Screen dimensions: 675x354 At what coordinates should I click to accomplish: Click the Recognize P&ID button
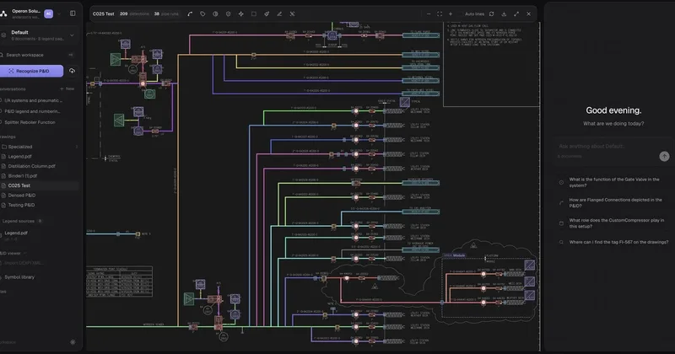[x=31, y=71]
